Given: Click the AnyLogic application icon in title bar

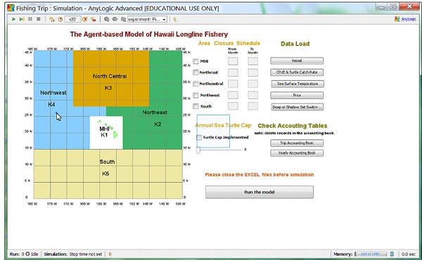Looking at the screenshot, I should 11,8.
